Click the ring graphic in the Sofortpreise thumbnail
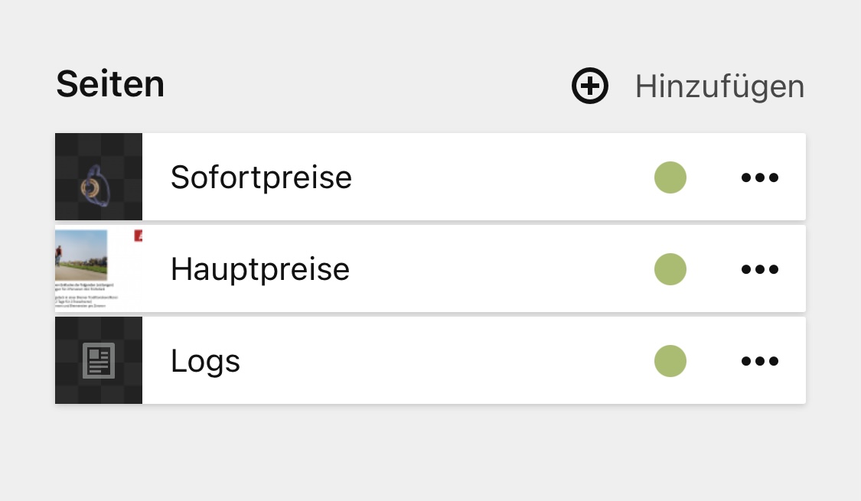861x501 pixels. click(x=95, y=186)
